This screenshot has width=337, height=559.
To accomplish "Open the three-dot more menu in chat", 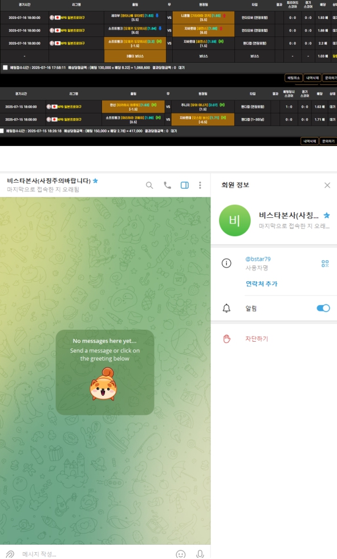I will click(200, 185).
